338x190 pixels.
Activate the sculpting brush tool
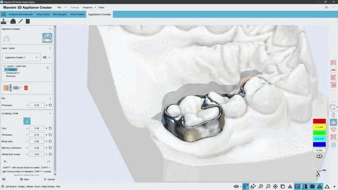(x=27, y=121)
